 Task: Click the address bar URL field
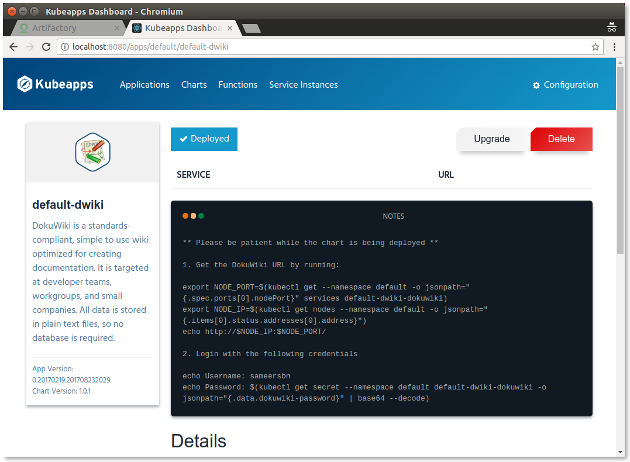[329, 47]
